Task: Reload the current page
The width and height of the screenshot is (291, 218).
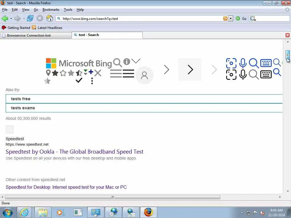Action: click(30, 18)
